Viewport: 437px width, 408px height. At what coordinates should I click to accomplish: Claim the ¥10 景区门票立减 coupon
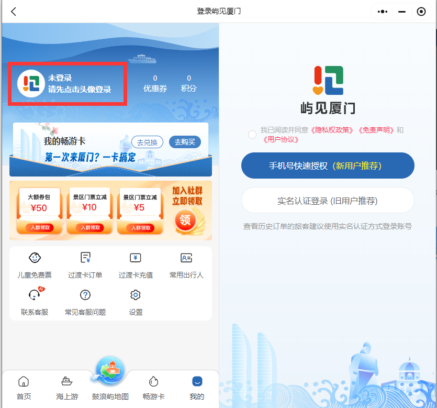click(x=89, y=211)
